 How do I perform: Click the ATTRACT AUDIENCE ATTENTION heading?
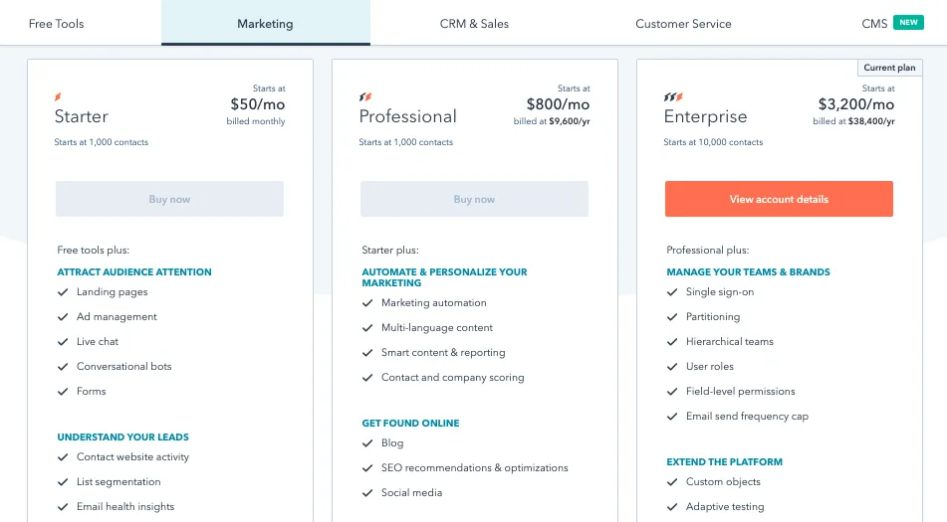(x=134, y=271)
